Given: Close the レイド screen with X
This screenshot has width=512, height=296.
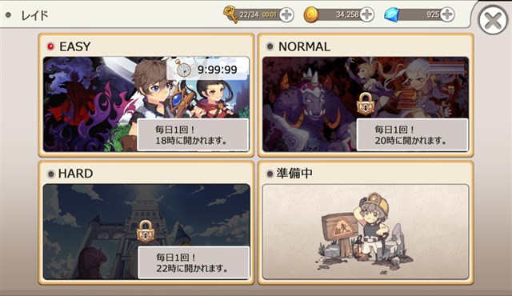Looking at the screenshot, I should click(493, 21).
